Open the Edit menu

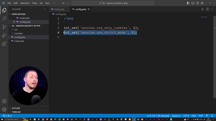(16, 3)
